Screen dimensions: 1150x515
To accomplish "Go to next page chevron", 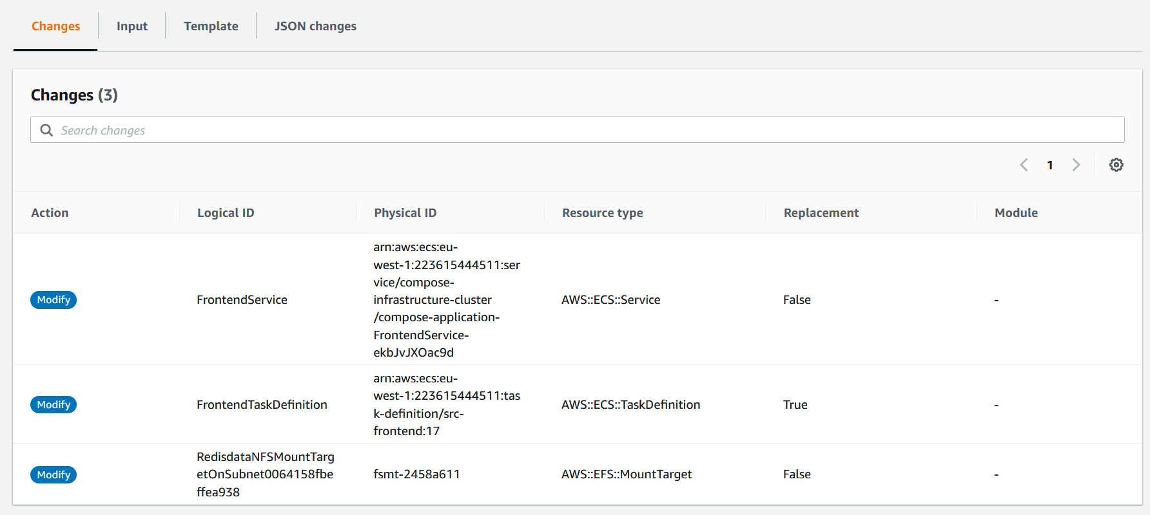I will pos(1076,165).
